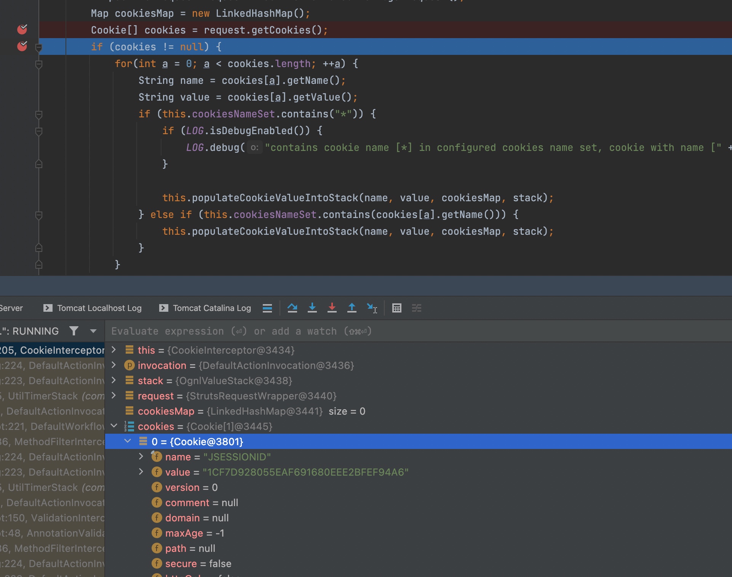732x577 pixels.
Task: Expand the 'this' CookieInterceptor variable
Action: [113, 350]
